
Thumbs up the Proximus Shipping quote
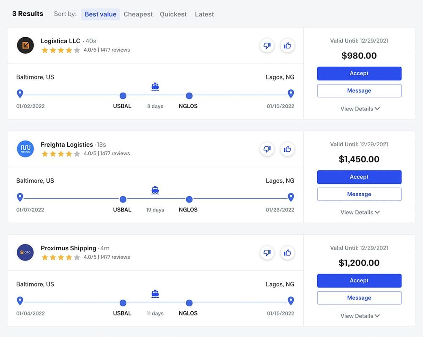(288, 253)
